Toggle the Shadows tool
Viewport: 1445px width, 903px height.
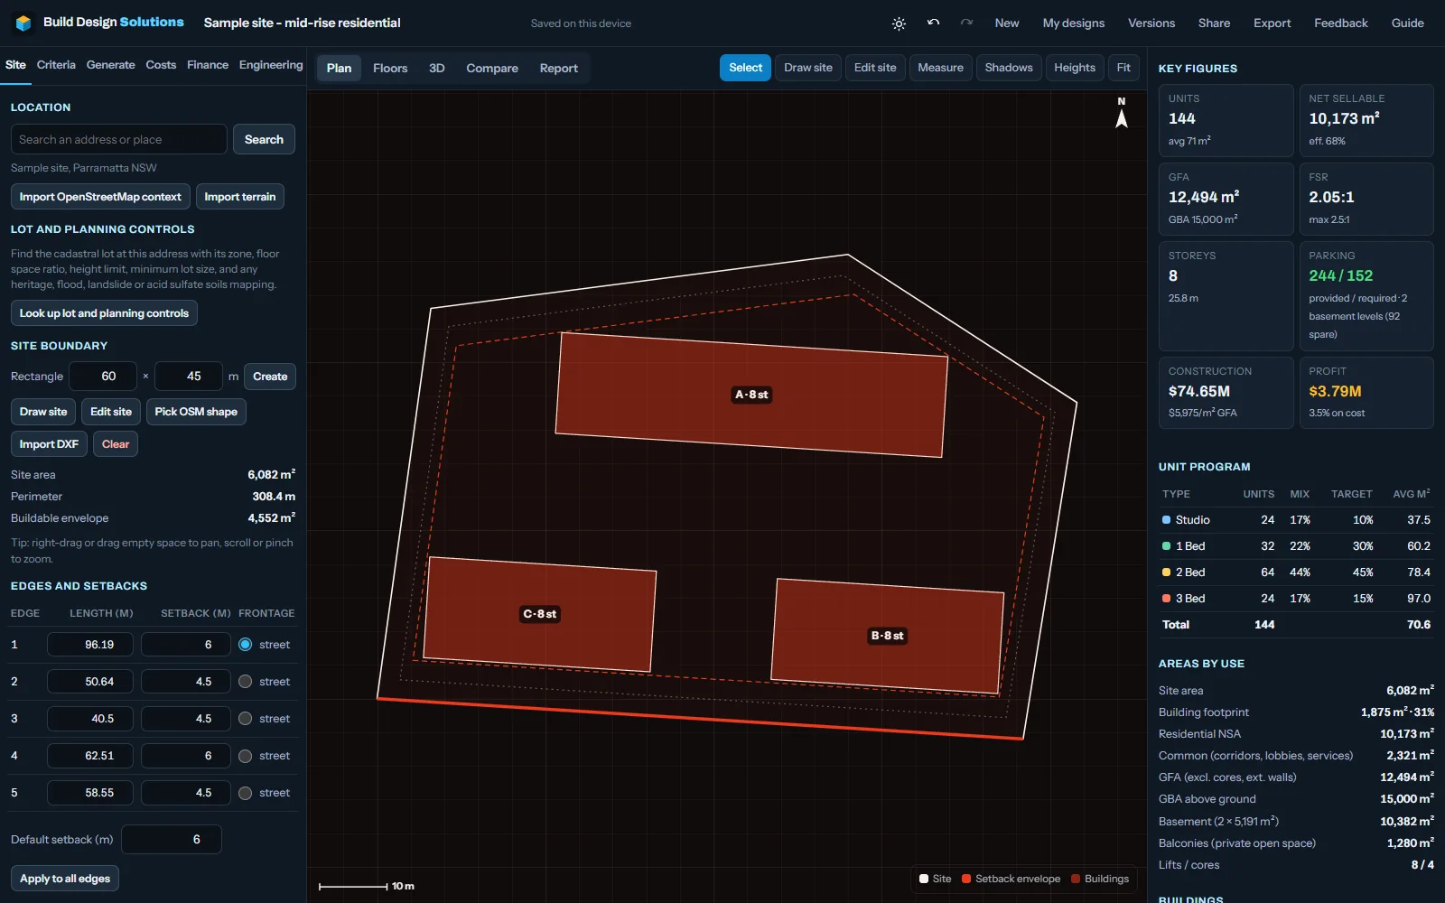coord(1009,68)
